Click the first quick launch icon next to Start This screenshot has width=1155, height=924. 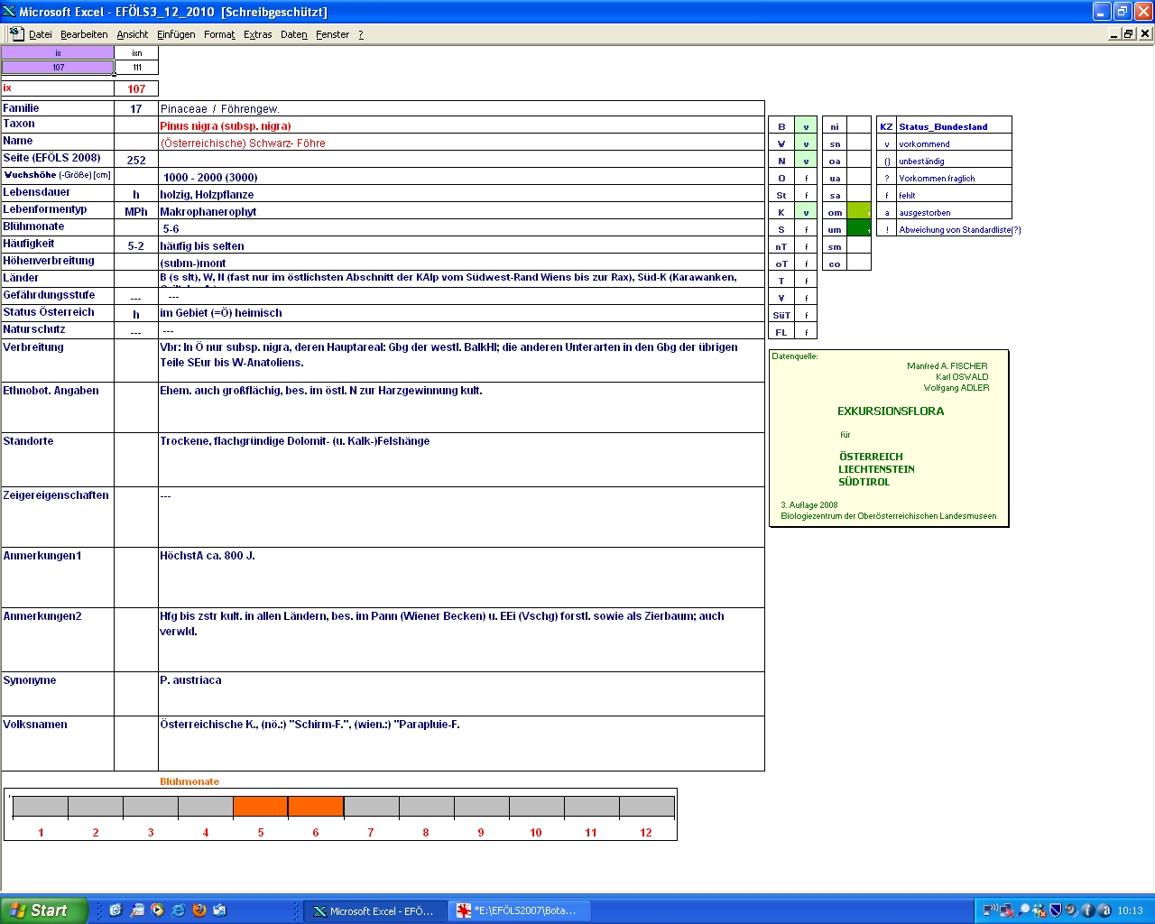coord(115,910)
